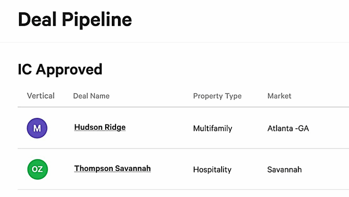Click the divider line under Deal Pipeline title
This screenshot has width=349, height=197.
coord(174,42)
